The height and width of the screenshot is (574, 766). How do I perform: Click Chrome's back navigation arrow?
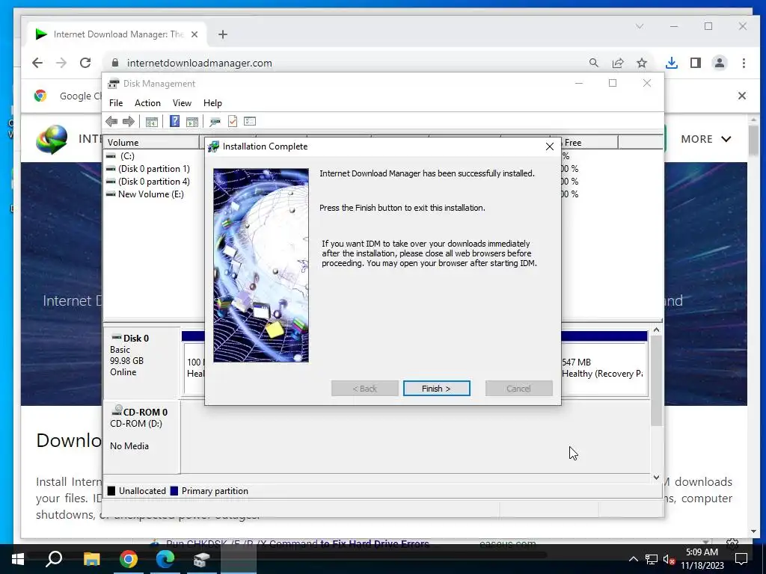(x=37, y=63)
